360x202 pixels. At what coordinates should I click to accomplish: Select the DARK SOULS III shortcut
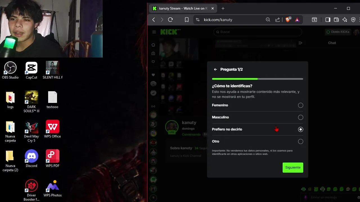(x=31, y=102)
